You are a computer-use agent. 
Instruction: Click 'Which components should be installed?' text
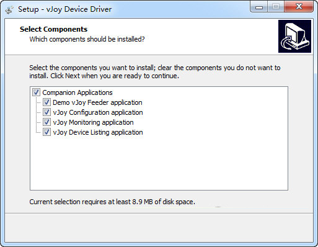87,39
